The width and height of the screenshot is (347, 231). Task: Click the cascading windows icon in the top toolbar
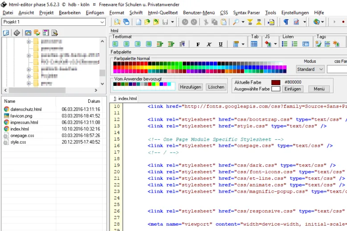coord(126,22)
